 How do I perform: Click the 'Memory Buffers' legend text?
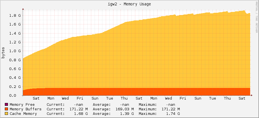(x=25, y=109)
